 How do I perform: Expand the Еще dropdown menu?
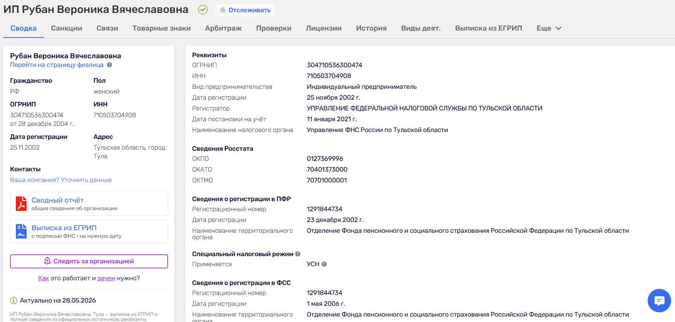pos(549,28)
